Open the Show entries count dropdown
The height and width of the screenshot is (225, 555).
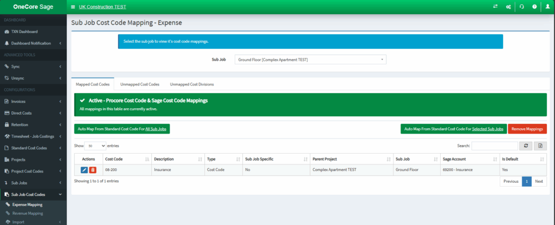pyautogui.click(x=95, y=145)
